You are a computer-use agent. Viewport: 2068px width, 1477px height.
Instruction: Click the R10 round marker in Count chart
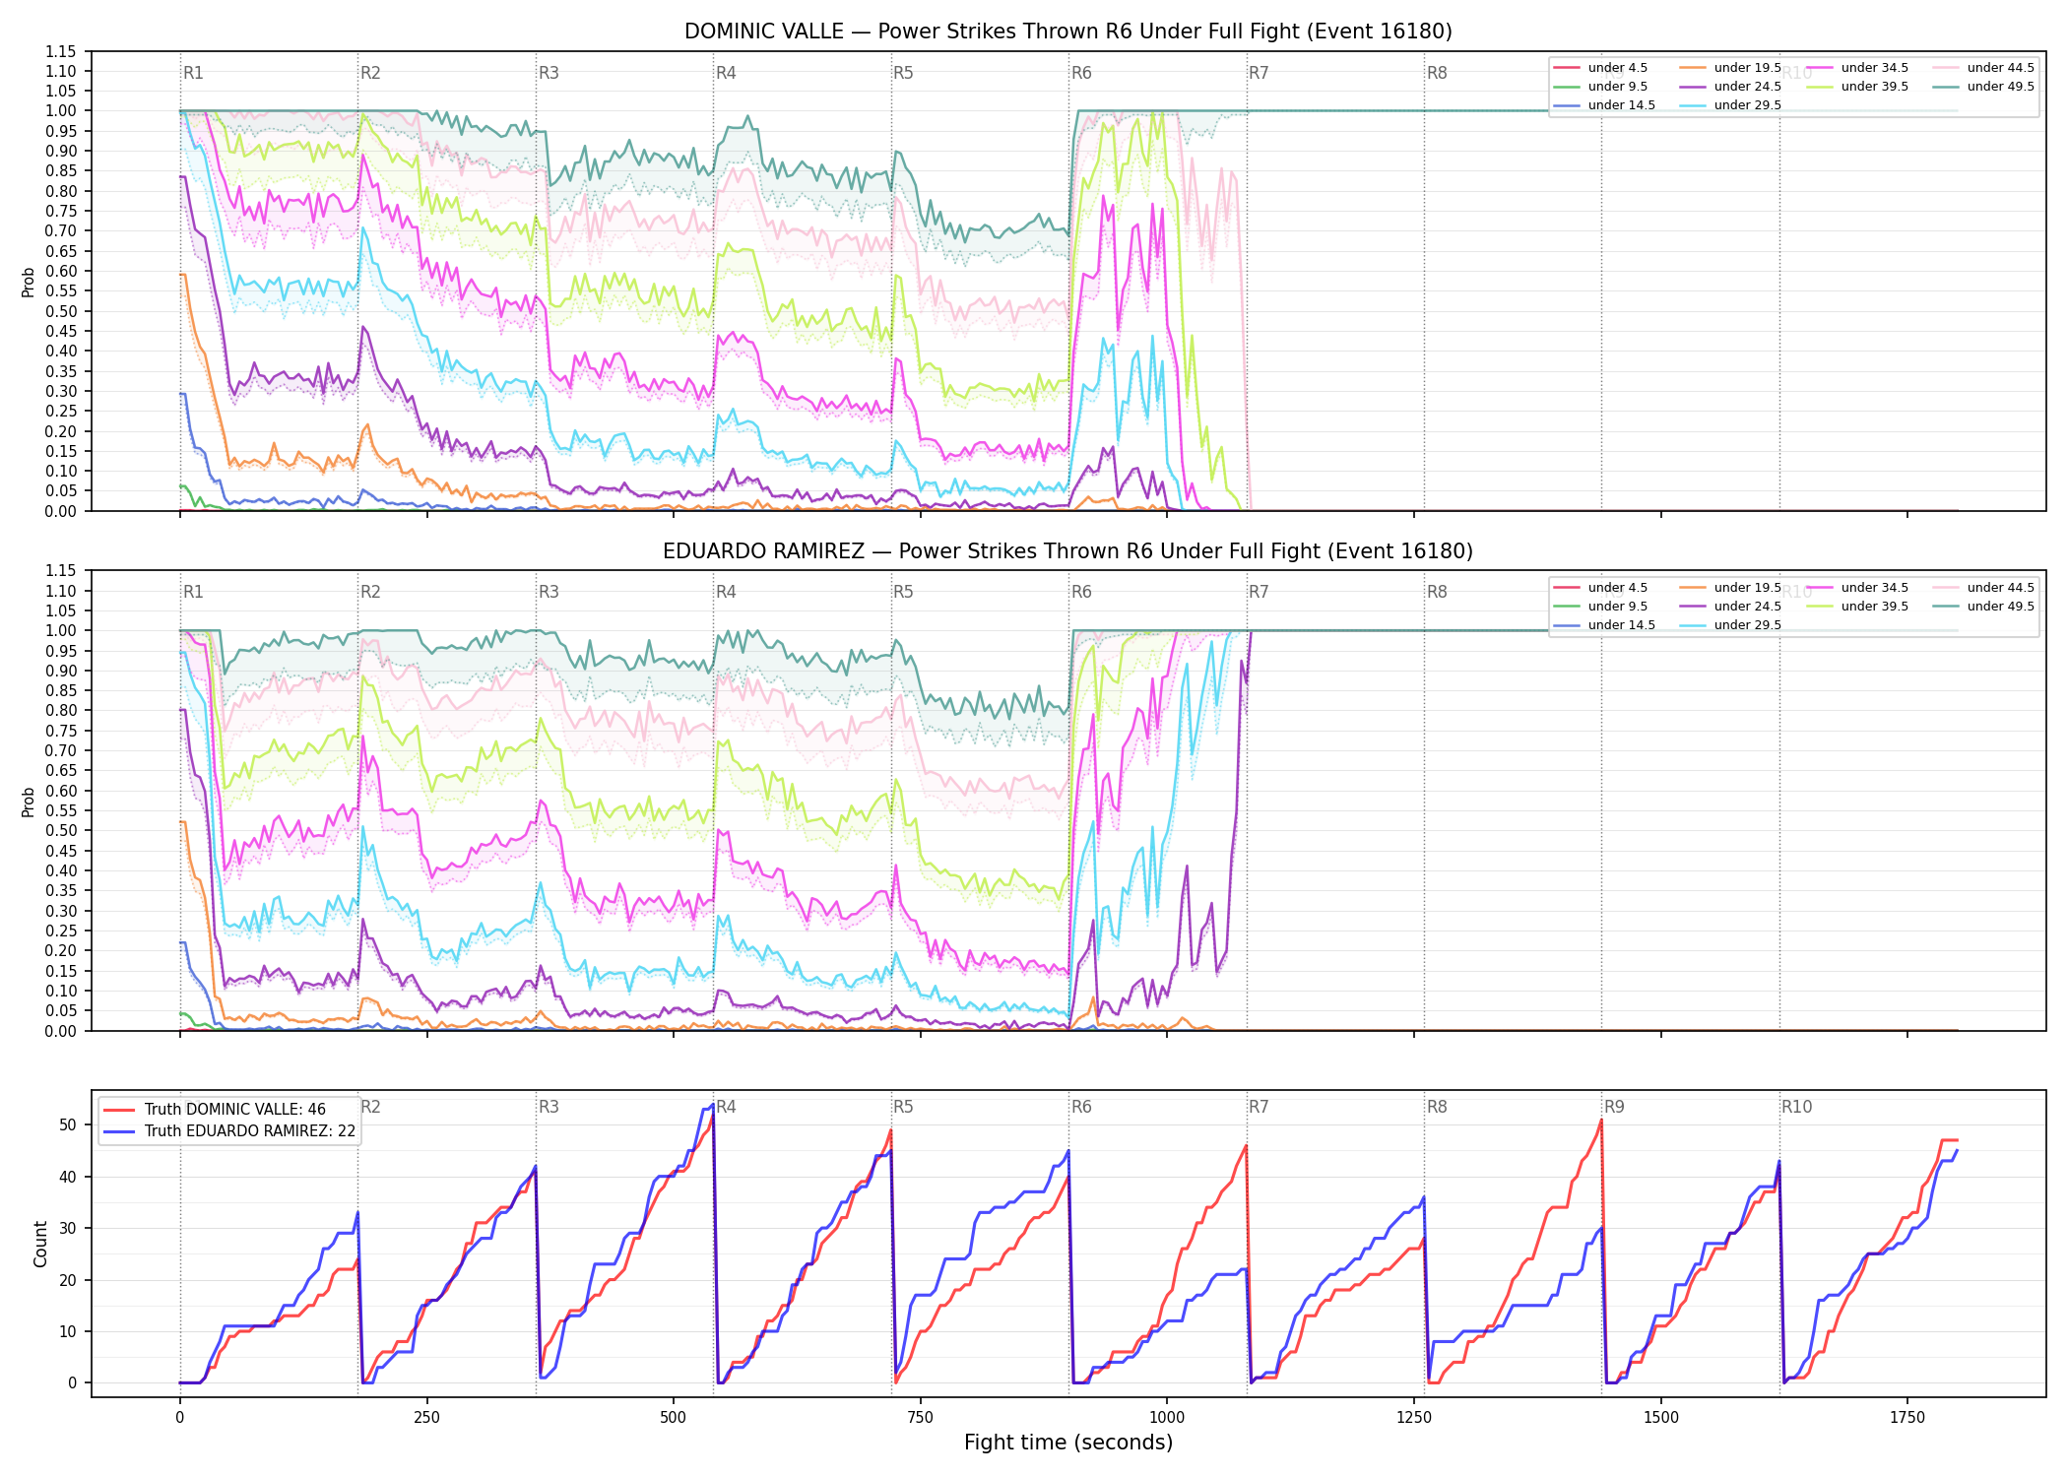tap(1796, 1107)
